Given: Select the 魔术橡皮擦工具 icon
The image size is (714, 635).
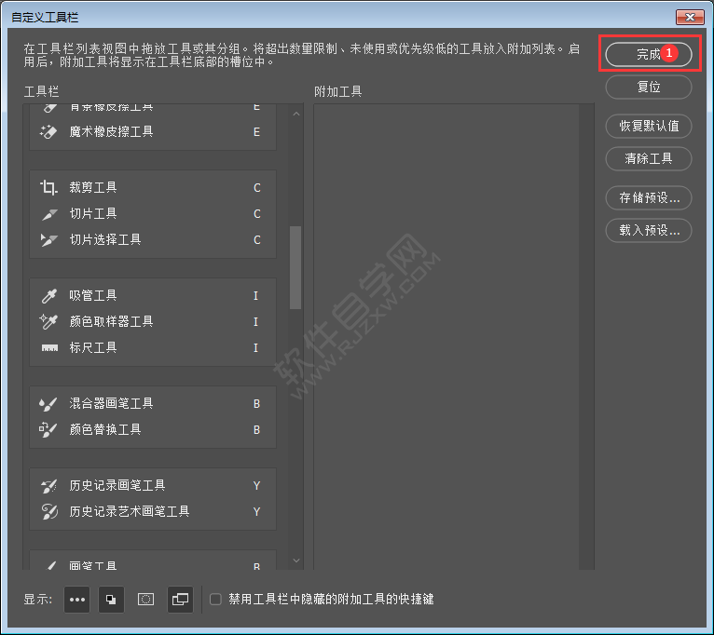Looking at the screenshot, I should (48, 132).
